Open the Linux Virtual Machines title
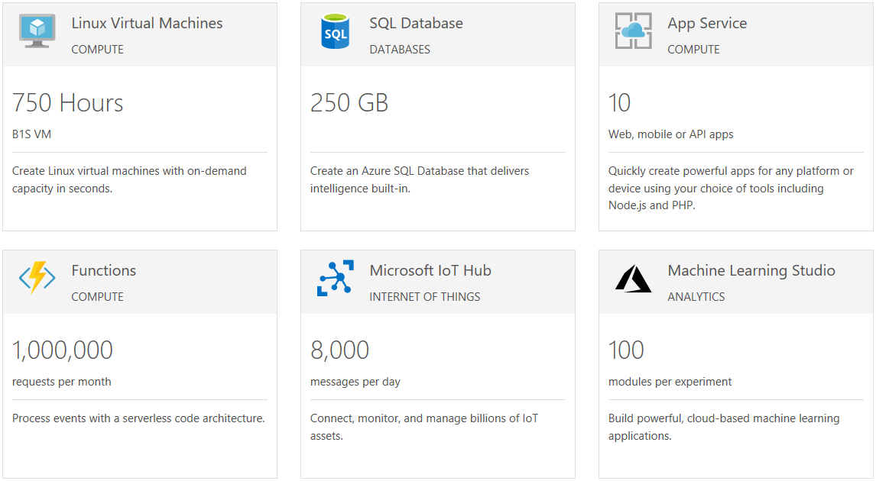The image size is (876, 481). pos(147,24)
